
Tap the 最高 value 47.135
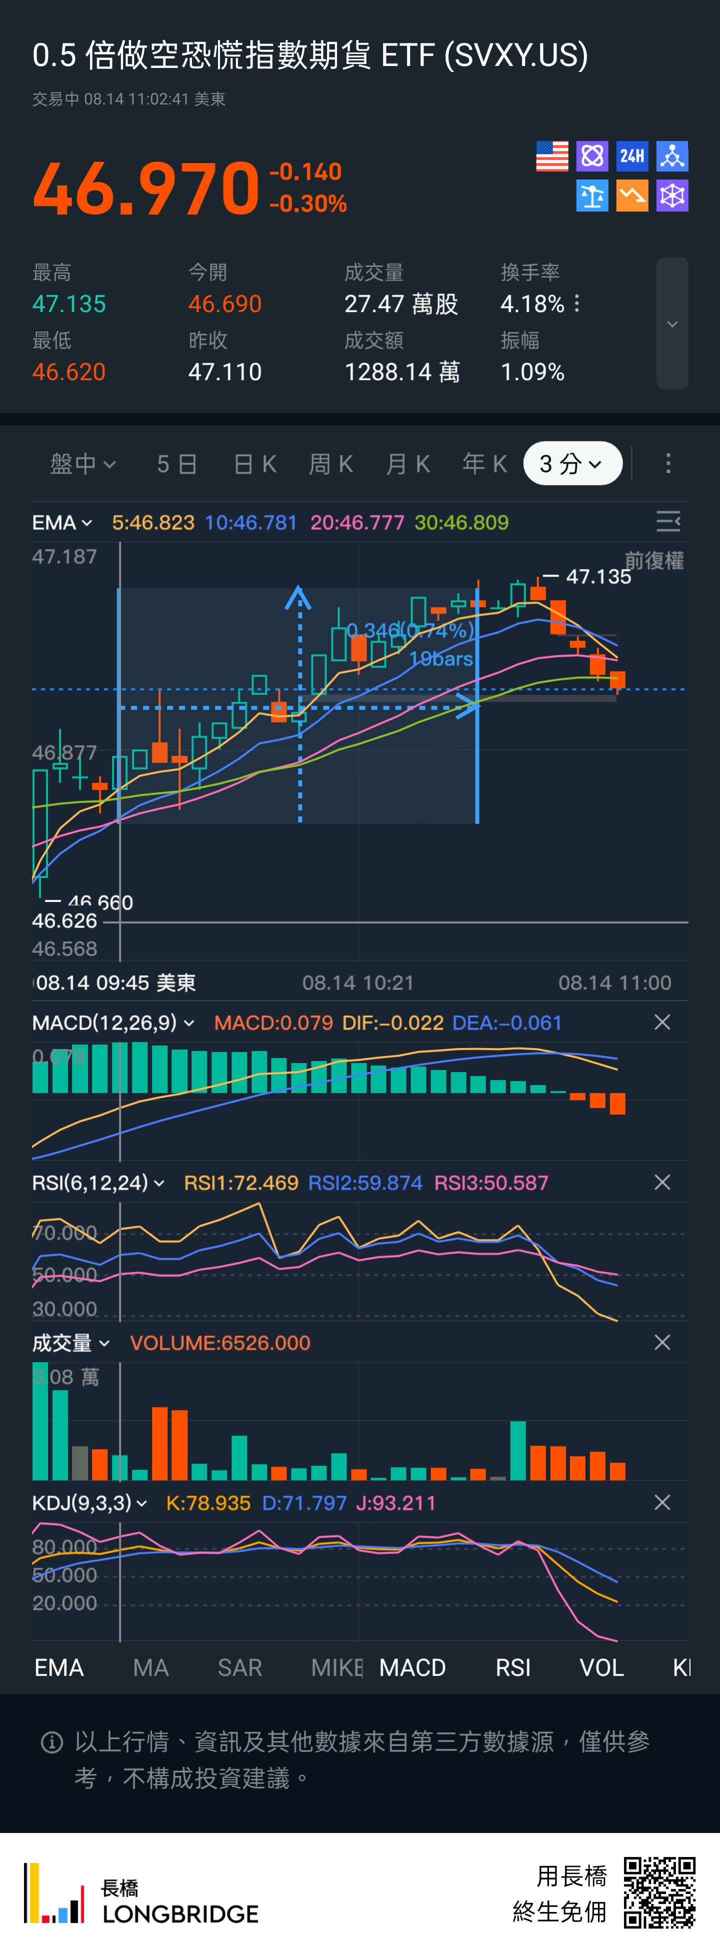pyautogui.click(x=69, y=304)
